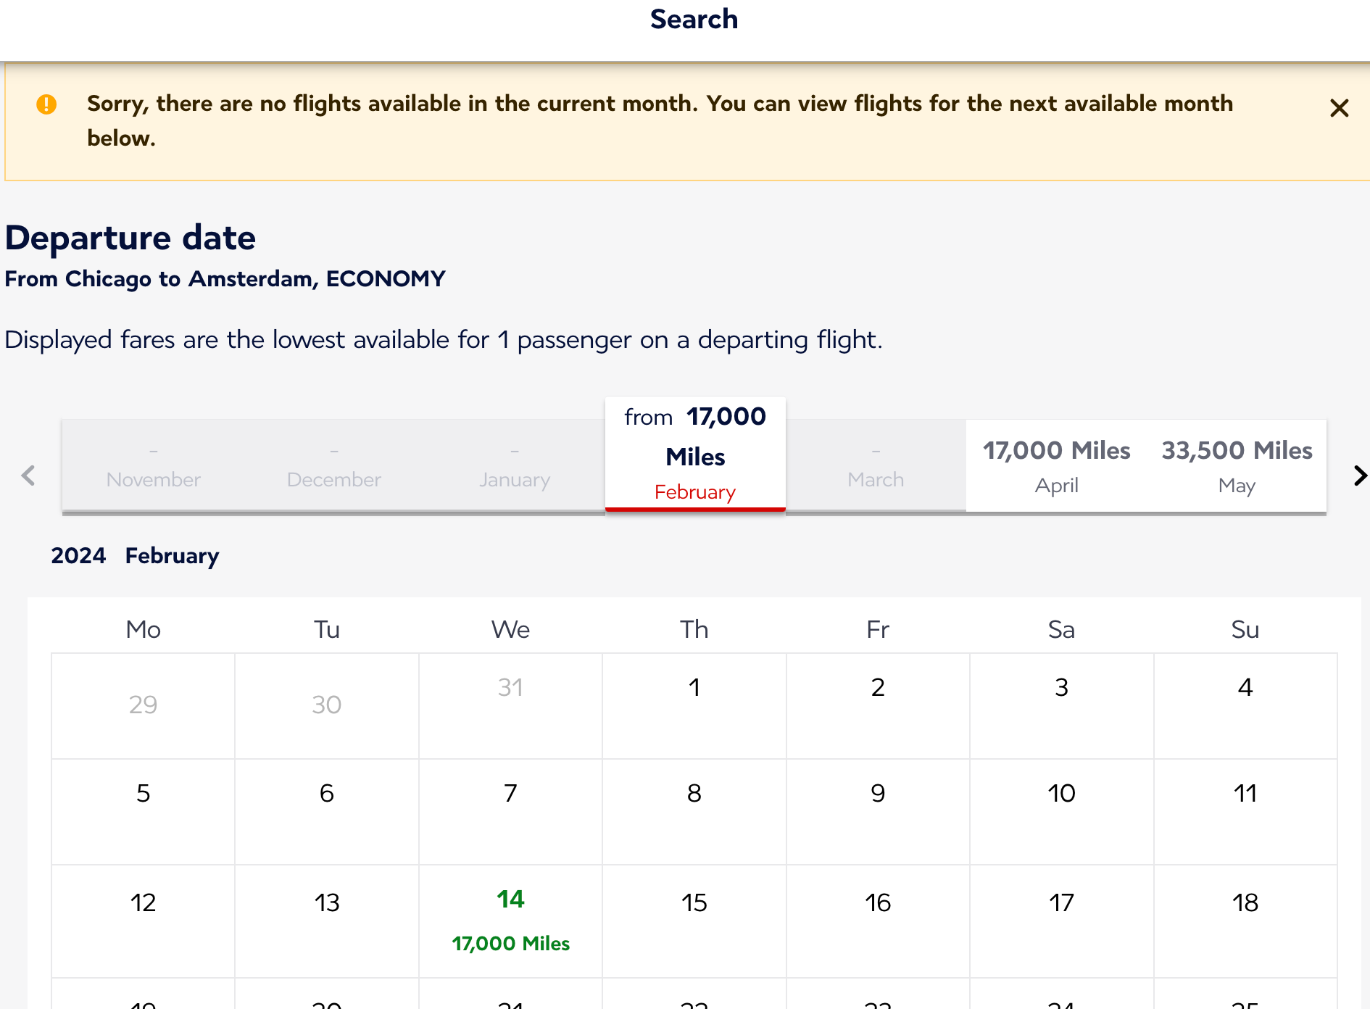Image resolution: width=1370 pixels, height=1009 pixels.
Task: Select the February month tab
Action: 694,454
